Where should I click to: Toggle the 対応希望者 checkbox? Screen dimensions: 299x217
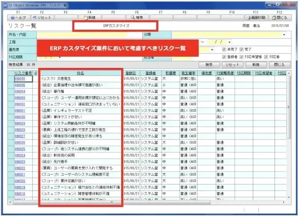[x=241, y=57]
